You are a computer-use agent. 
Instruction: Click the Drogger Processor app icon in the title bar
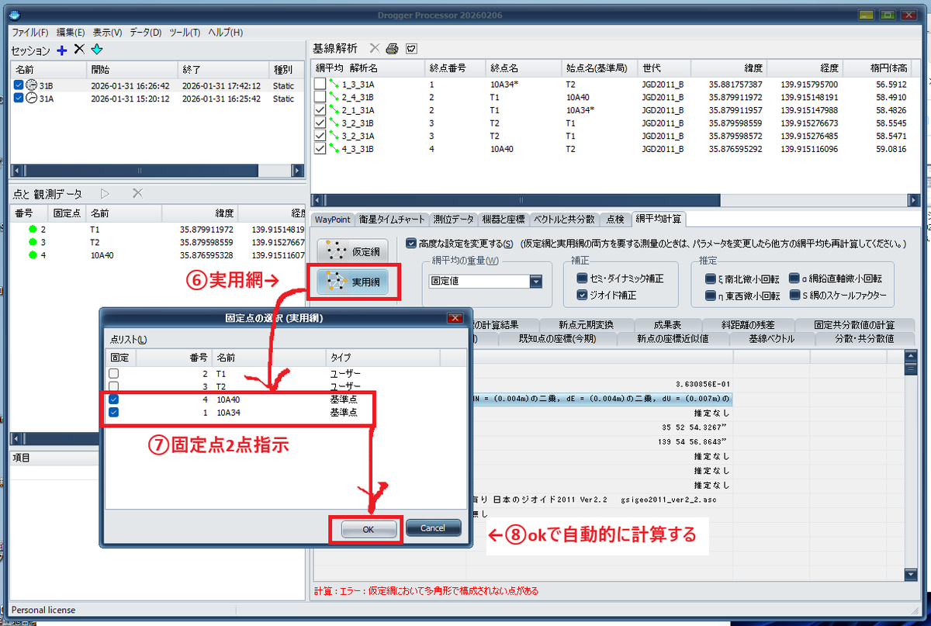click(16, 16)
